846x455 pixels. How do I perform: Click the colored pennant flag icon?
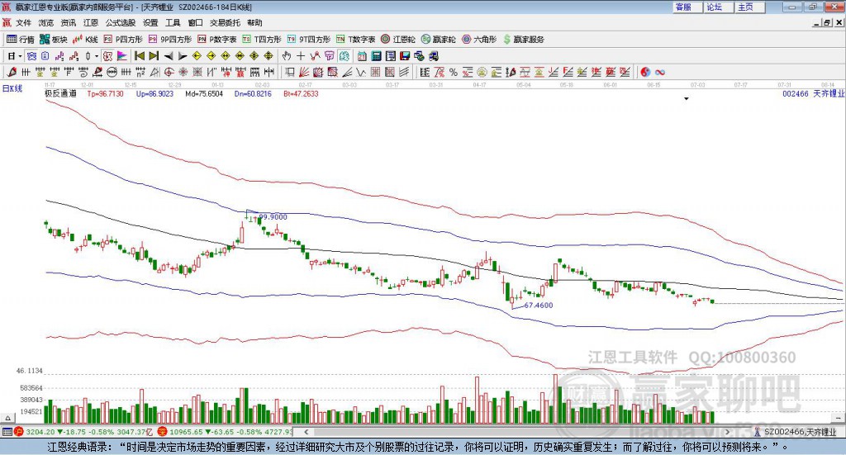pos(122,56)
